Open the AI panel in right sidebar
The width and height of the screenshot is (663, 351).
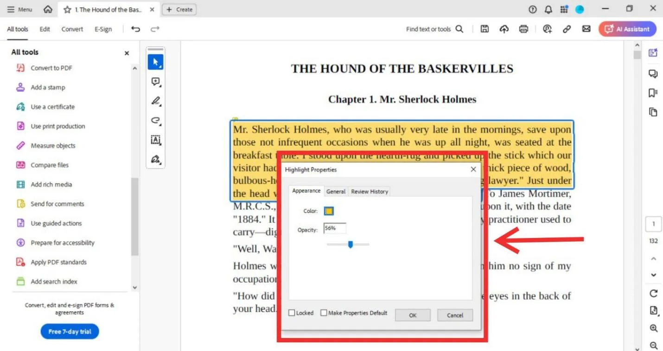[x=653, y=53]
